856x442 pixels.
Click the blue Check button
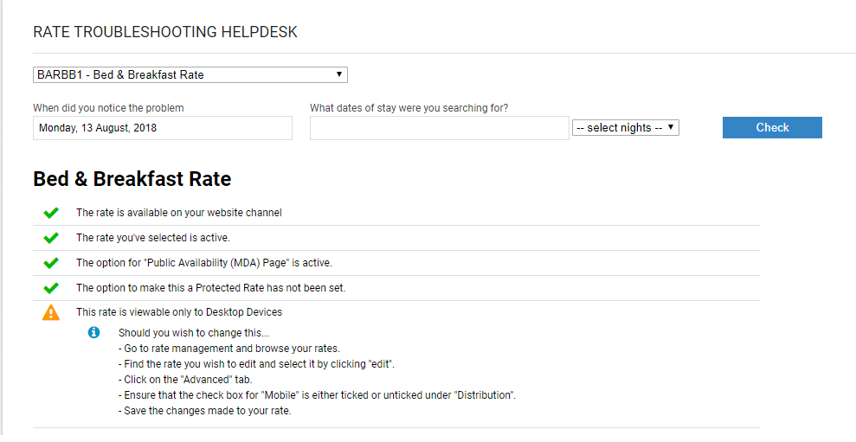click(x=772, y=128)
